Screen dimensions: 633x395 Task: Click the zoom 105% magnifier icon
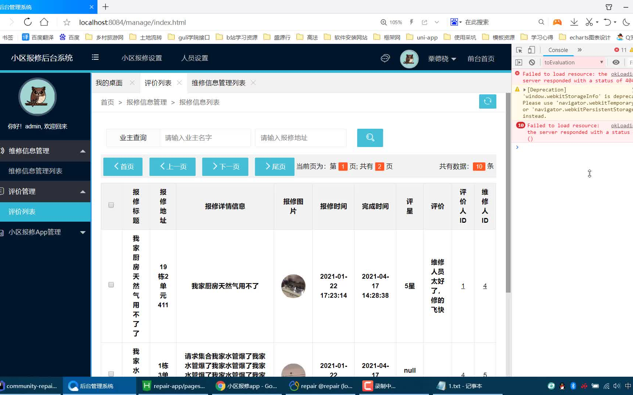click(384, 22)
